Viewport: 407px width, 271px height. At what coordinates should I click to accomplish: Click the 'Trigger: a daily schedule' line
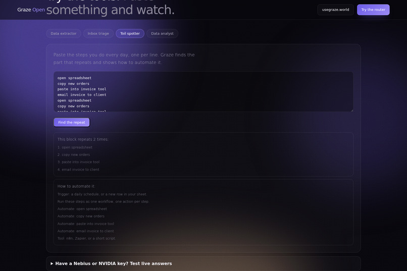point(102,194)
